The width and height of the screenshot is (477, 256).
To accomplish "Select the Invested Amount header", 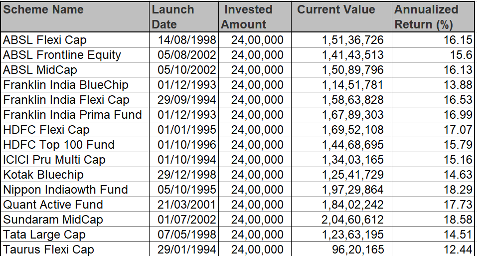I will tap(255, 17).
